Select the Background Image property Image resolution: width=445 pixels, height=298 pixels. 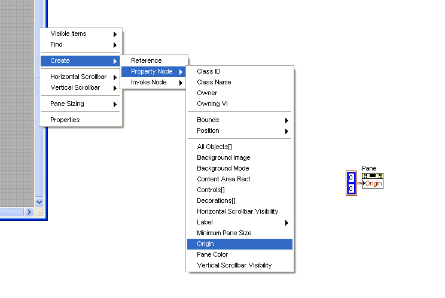[x=223, y=157]
